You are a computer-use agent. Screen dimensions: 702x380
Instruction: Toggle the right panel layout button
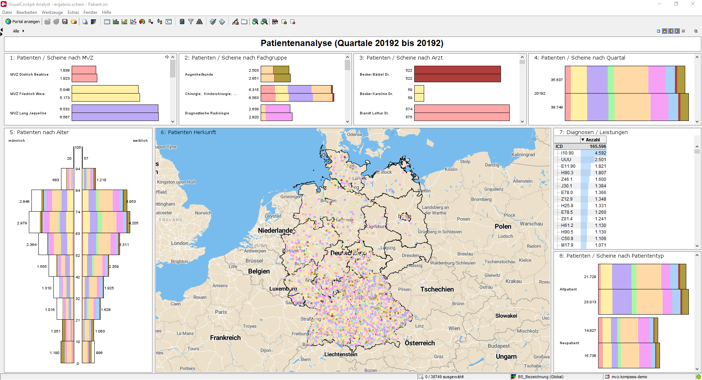click(x=677, y=31)
